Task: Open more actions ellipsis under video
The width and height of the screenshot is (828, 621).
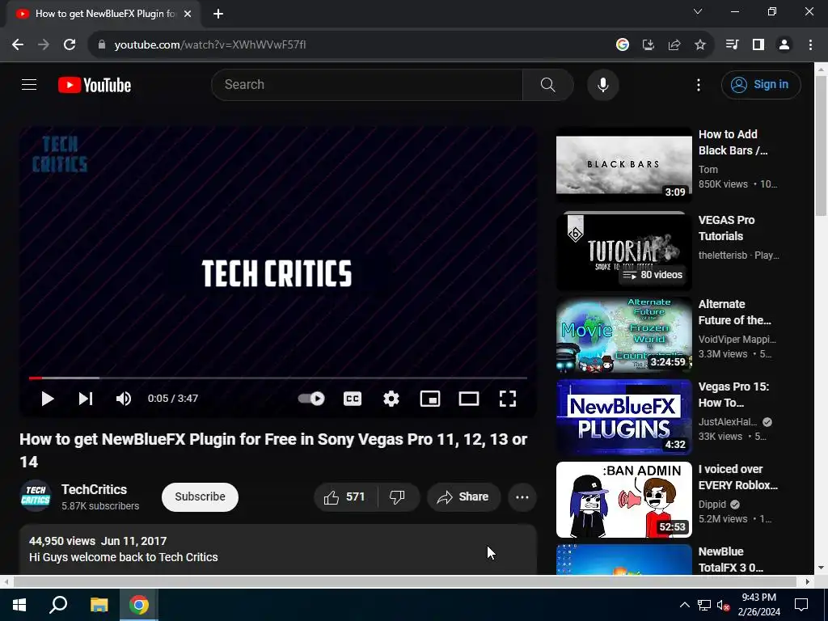Action: [522, 497]
